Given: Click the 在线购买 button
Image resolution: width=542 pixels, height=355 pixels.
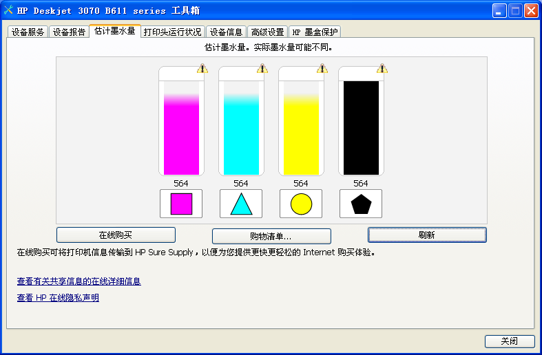Looking at the screenshot, I should coord(116,235).
